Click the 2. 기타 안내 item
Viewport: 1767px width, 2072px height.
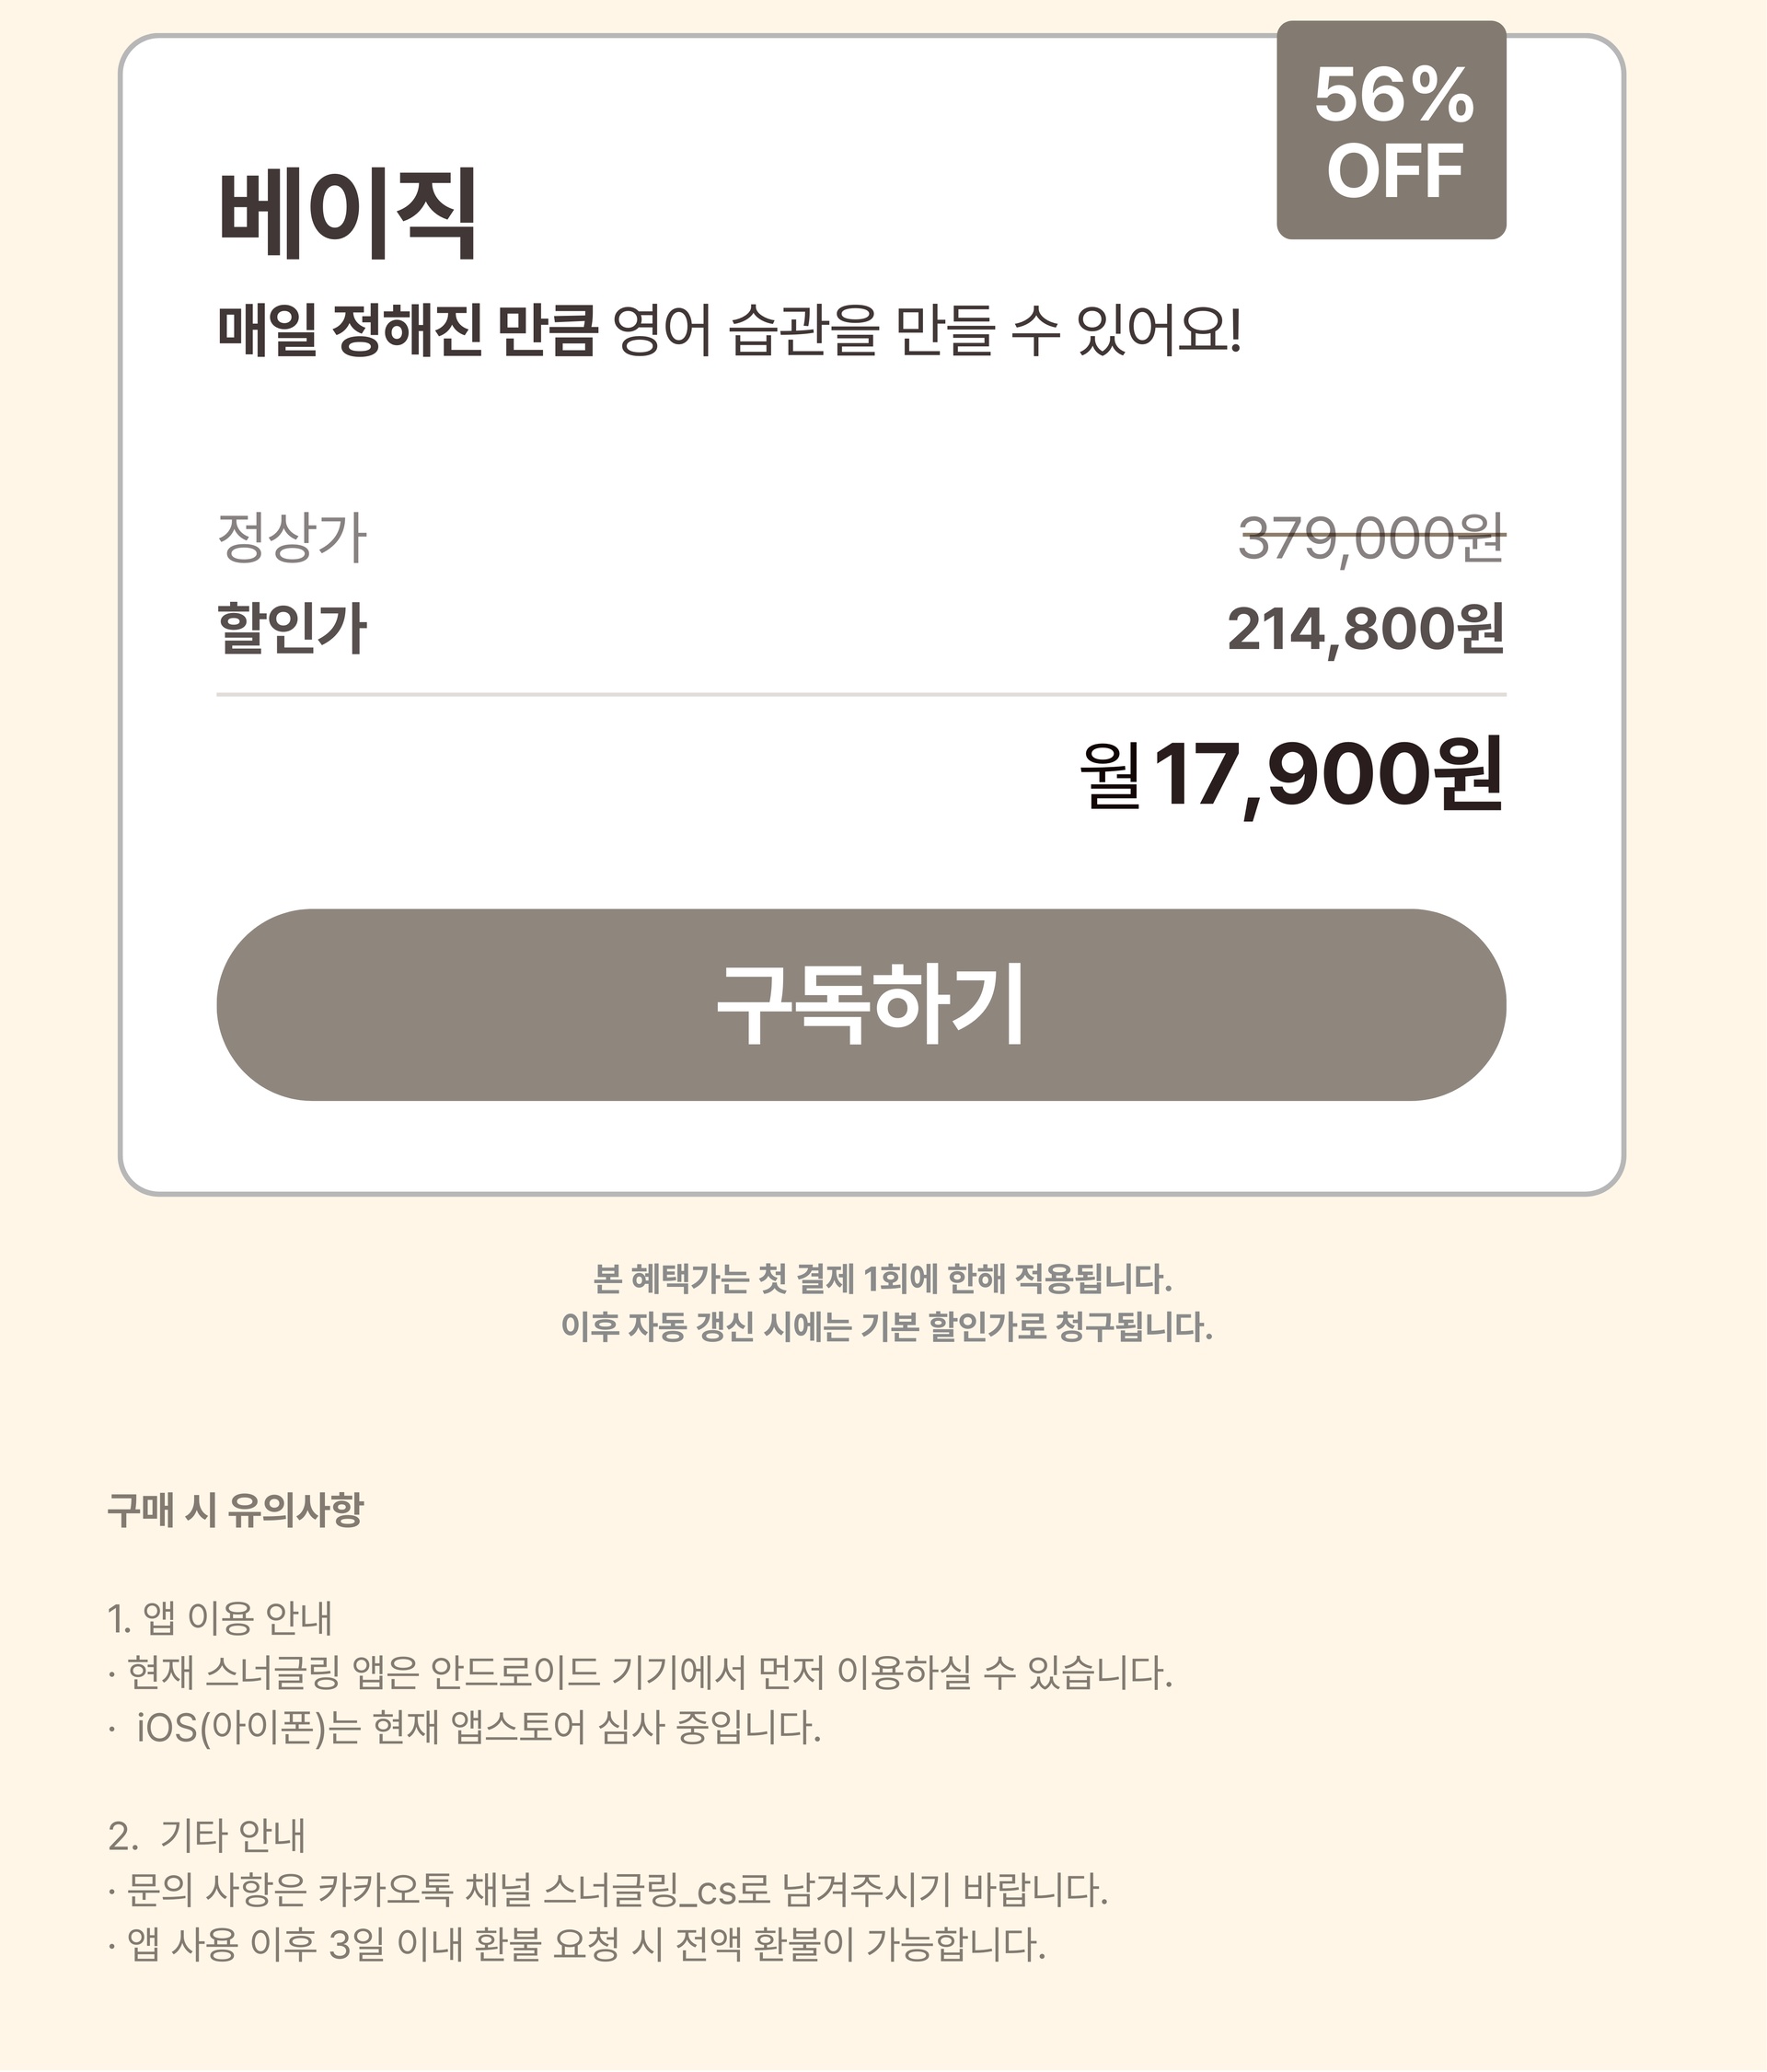207,1835
